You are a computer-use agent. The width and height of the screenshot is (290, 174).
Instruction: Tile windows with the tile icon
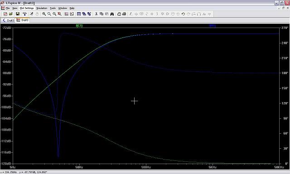[79, 14]
